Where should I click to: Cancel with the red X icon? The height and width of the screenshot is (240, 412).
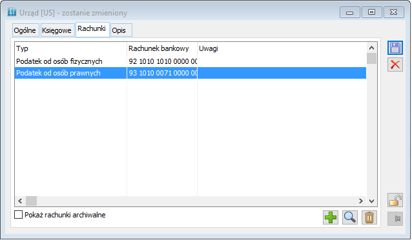pyautogui.click(x=395, y=65)
